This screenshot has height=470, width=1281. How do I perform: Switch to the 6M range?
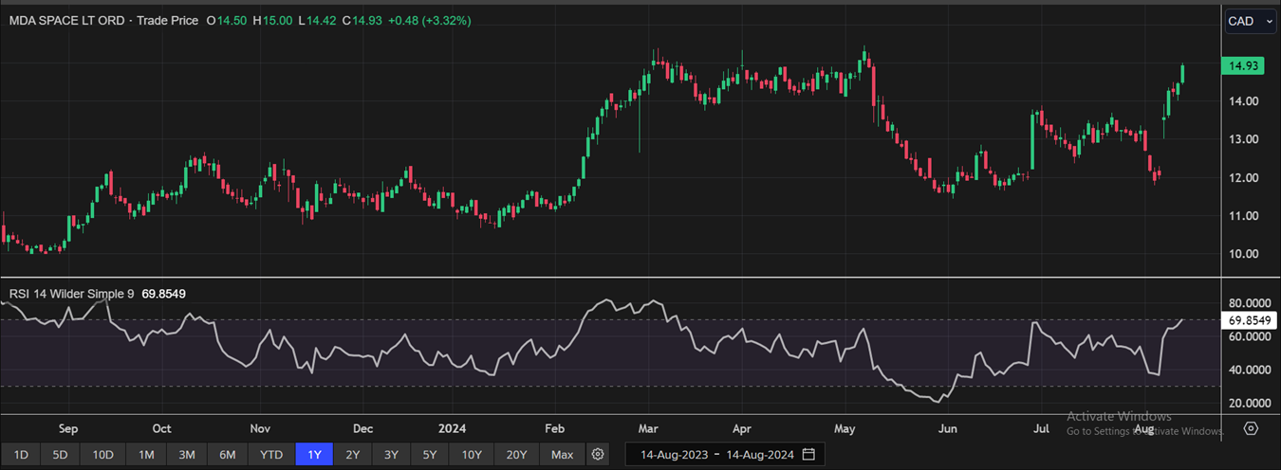228,455
